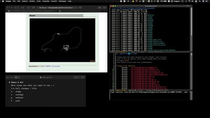Viewport: 210px width, 118px height.
Task: Click the battery status icon
Action: (x=165, y=1)
